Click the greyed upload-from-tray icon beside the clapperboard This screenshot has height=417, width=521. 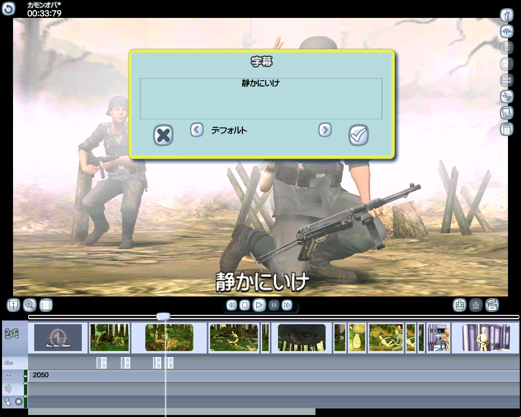click(476, 305)
